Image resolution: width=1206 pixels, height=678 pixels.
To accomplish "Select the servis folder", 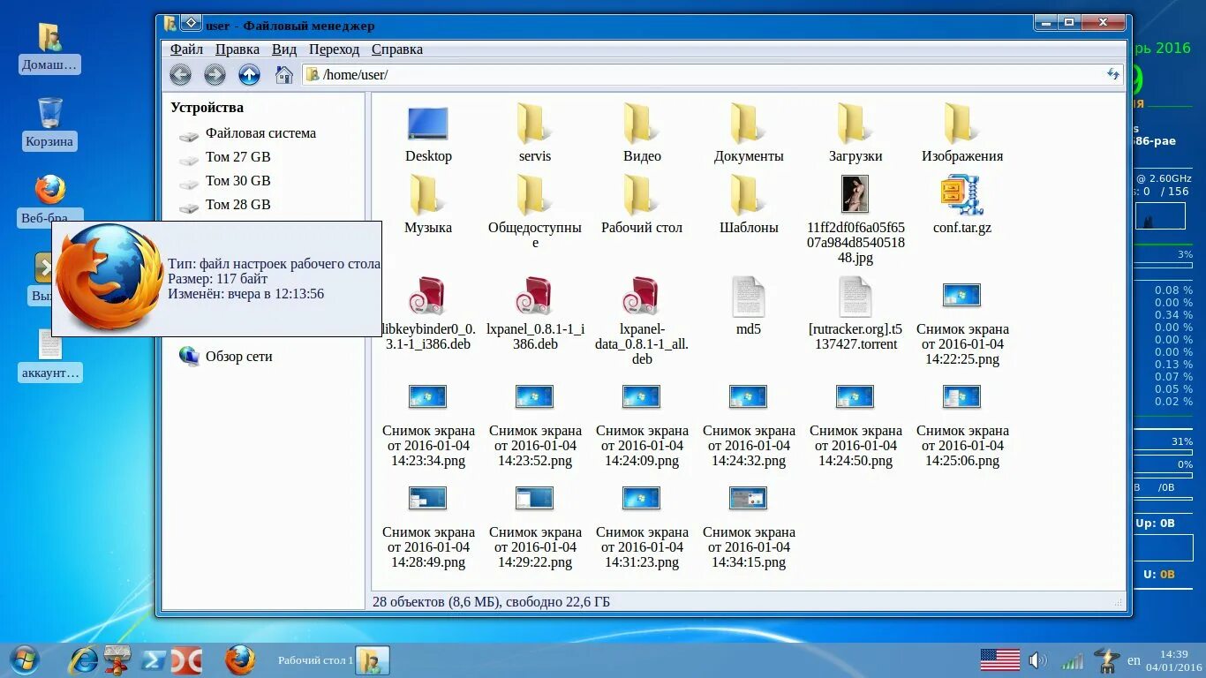I will (535, 134).
